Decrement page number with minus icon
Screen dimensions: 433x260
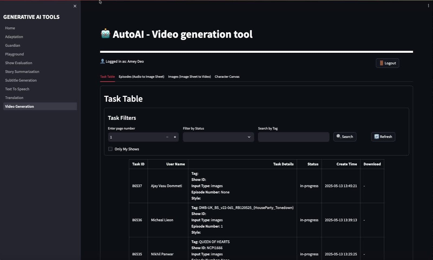pos(167,137)
